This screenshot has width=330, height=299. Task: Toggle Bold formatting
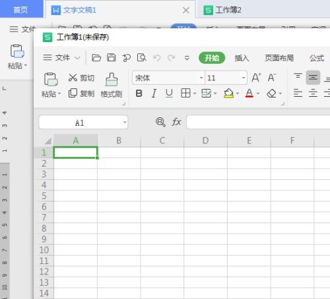pos(139,94)
